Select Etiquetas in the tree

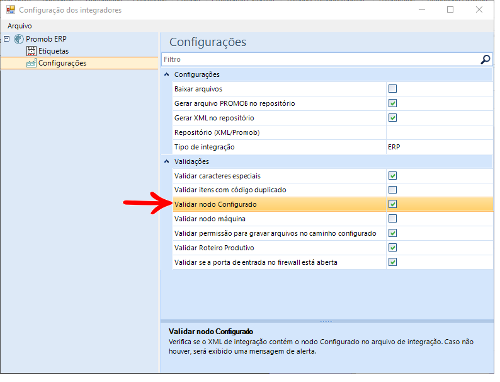pyautogui.click(x=54, y=51)
